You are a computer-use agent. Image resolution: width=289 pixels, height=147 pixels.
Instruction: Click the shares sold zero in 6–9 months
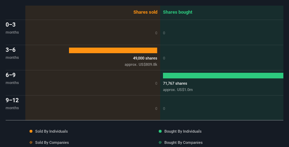click(x=156, y=83)
